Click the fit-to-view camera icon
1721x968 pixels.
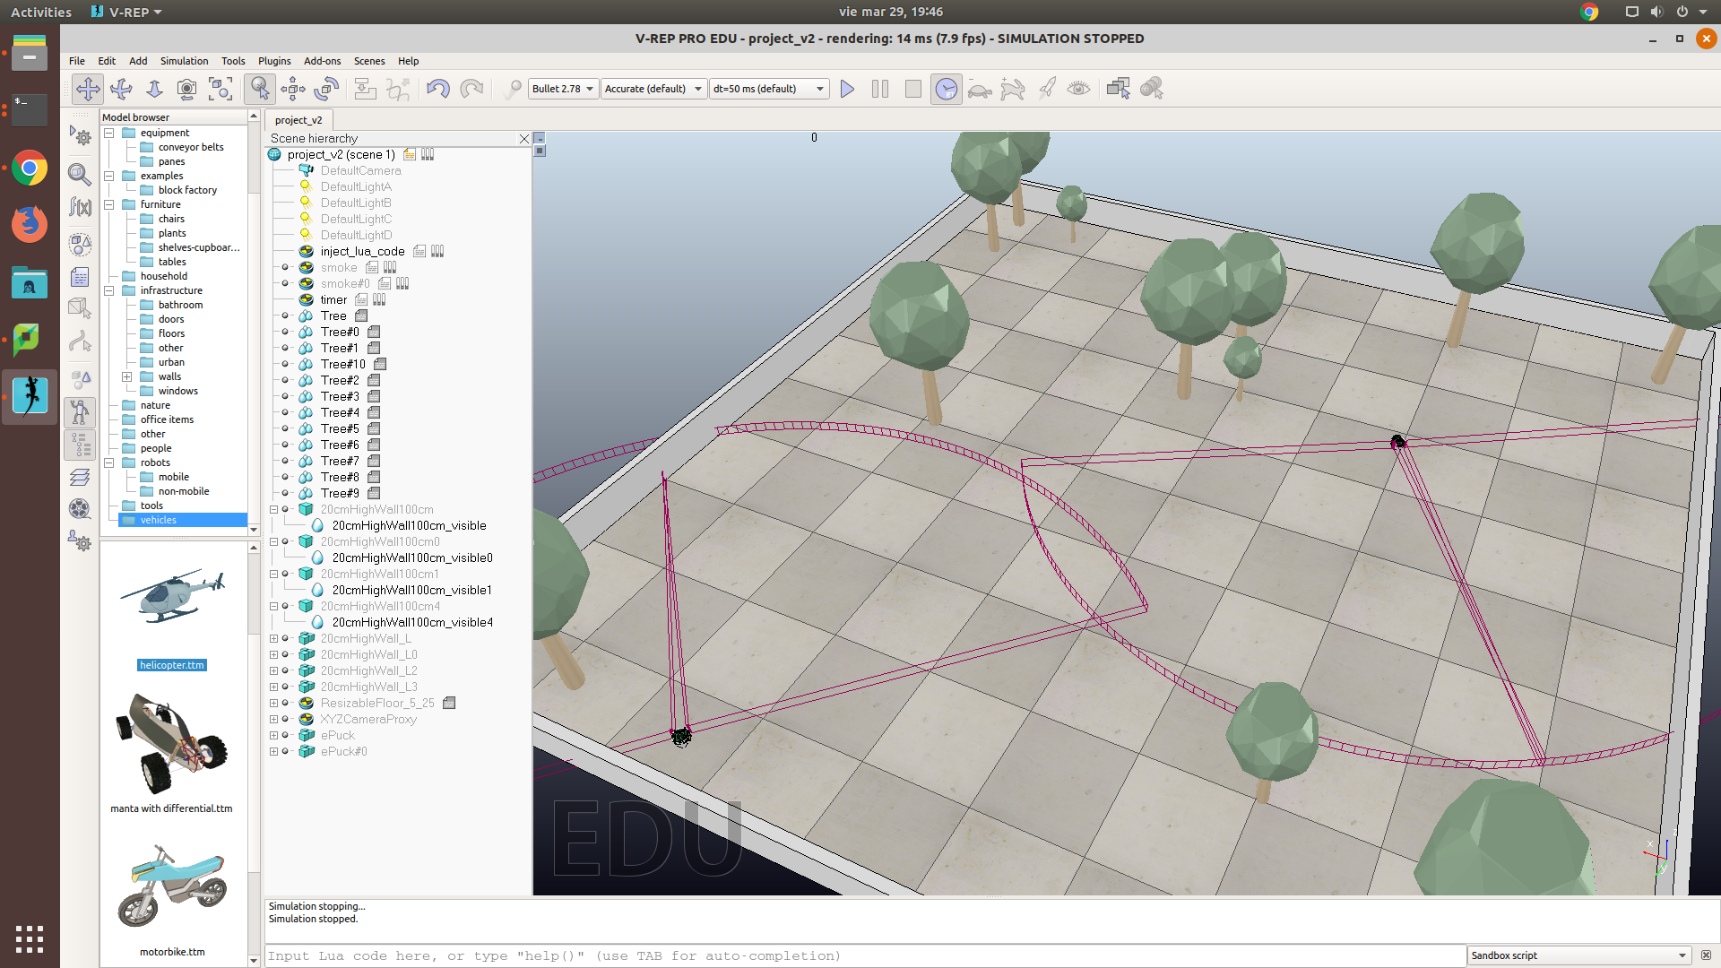[221, 89]
